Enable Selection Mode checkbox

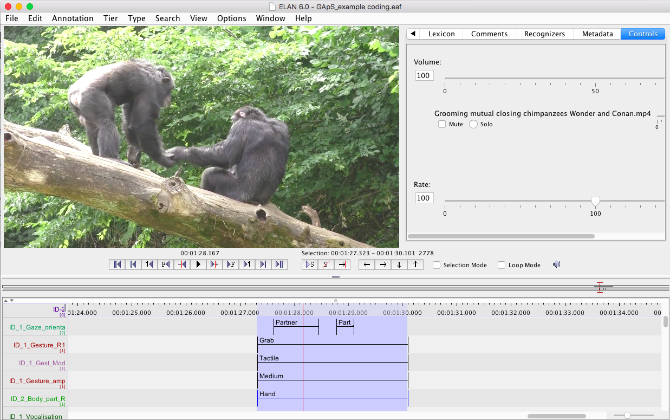pos(437,265)
